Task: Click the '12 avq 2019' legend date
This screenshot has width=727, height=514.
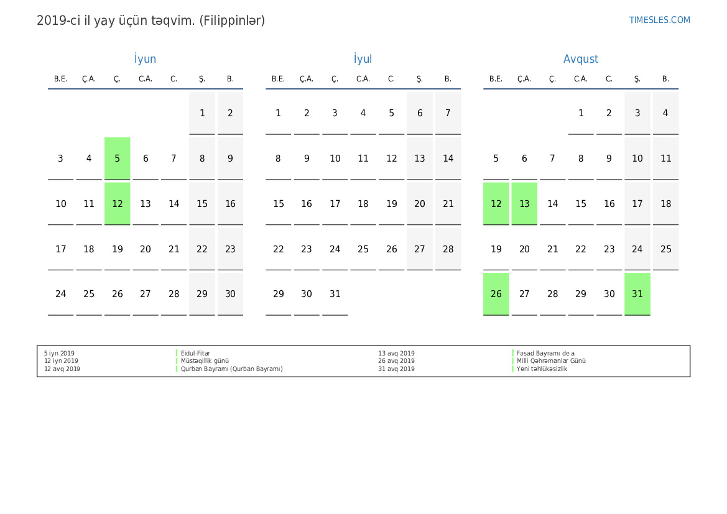Action: (x=62, y=369)
